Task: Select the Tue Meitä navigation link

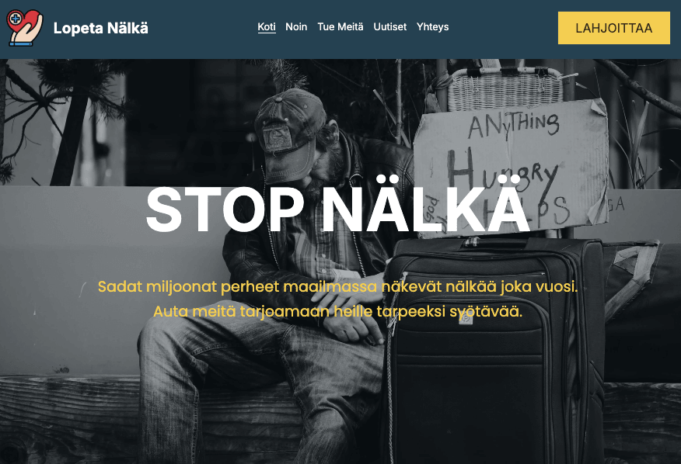Action: pyautogui.click(x=340, y=27)
